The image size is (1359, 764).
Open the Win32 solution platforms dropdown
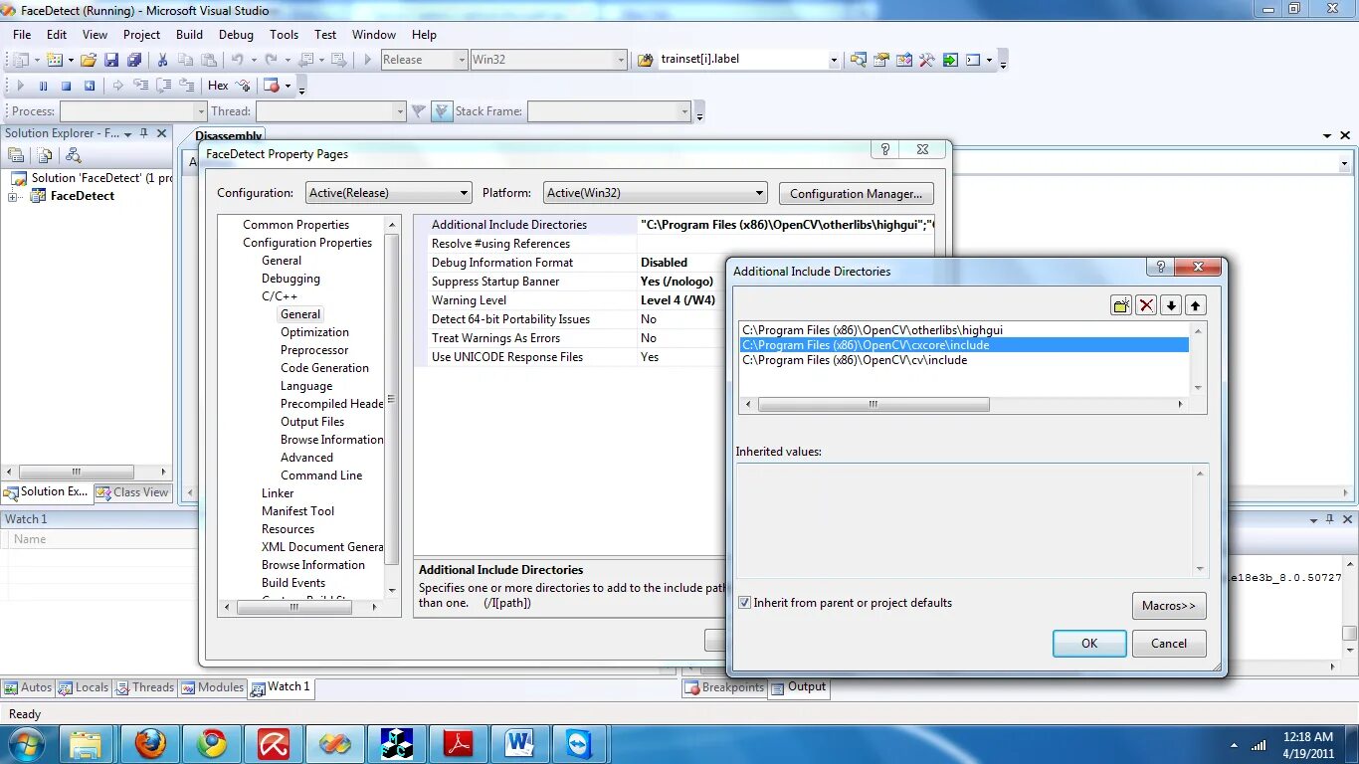coord(549,60)
